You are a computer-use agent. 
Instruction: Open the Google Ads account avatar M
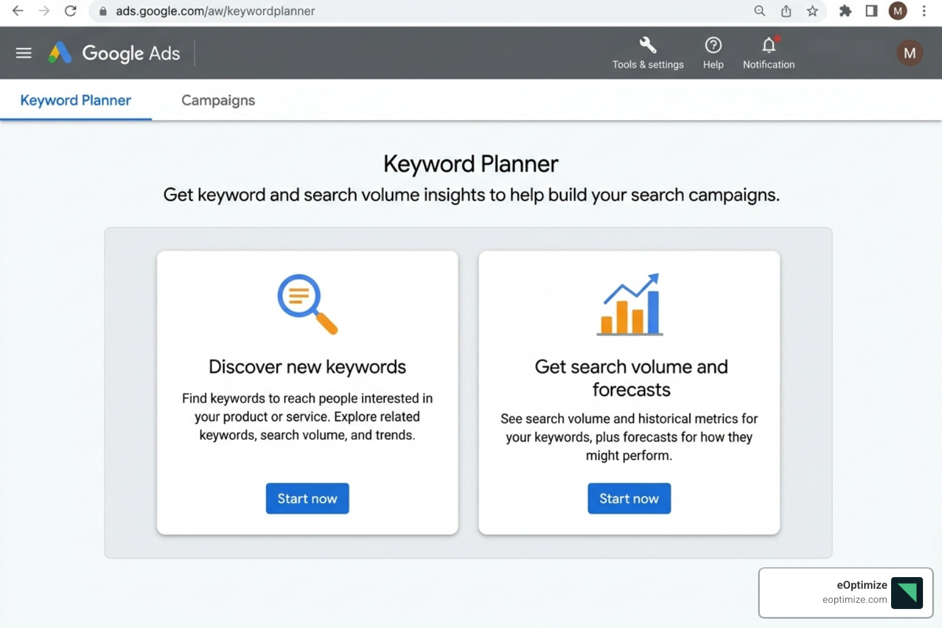909,53
